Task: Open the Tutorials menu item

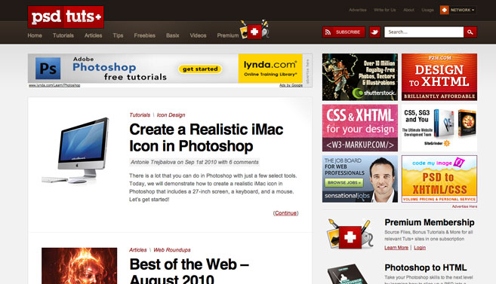Action: point(63,35)
